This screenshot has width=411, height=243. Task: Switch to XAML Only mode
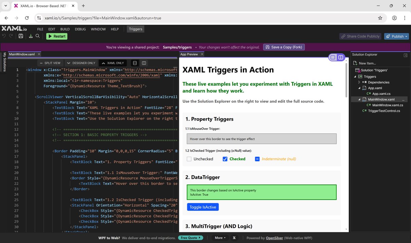coord(113,63)
